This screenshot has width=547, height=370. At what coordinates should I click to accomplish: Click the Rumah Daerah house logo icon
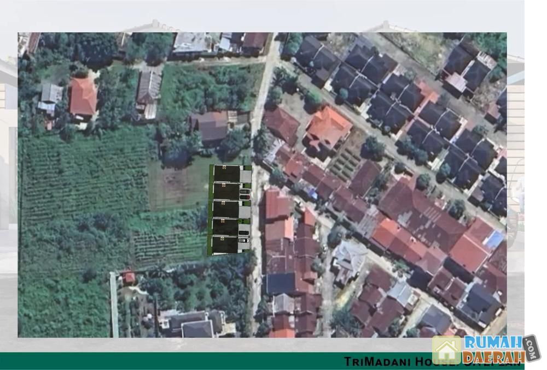point(447,349)
